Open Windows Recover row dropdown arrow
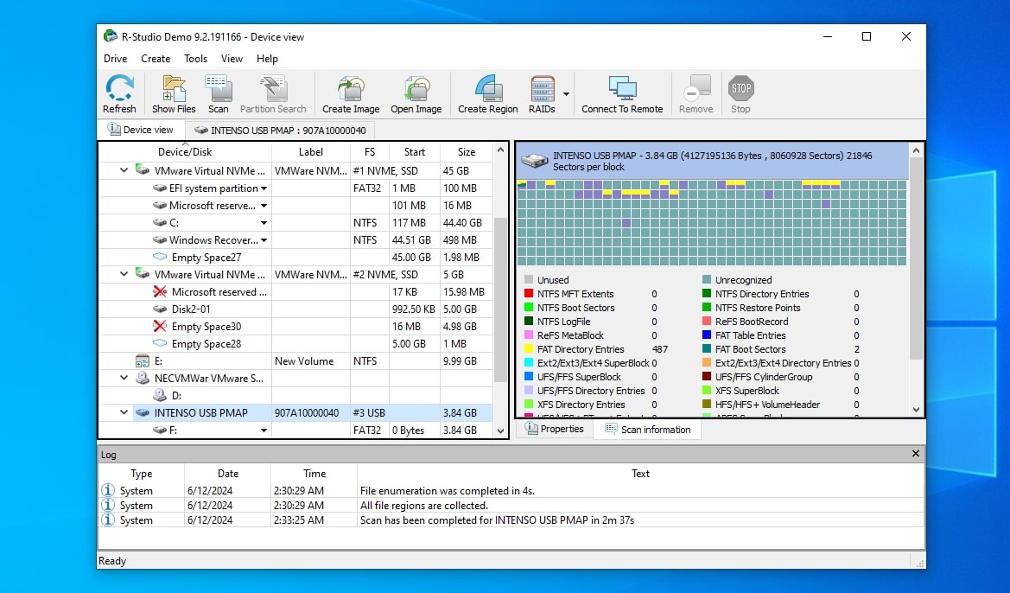Screen dimensions: 1010x593 click(264, 240)
